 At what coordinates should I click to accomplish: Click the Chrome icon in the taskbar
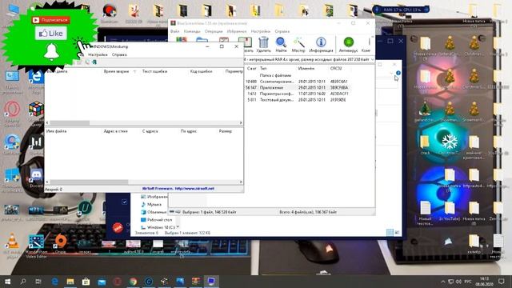pos(133,281)
